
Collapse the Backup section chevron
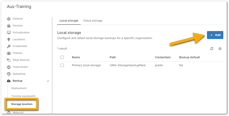click(x=48, y=81)
